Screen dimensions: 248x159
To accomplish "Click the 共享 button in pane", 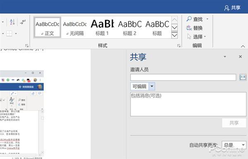I will point(234,123).
